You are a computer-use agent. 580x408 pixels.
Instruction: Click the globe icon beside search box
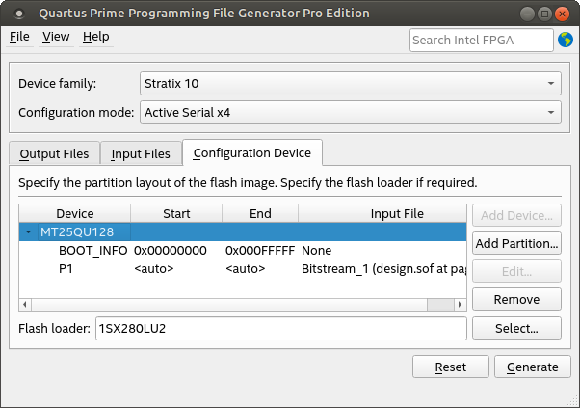[x=566, y=40]
